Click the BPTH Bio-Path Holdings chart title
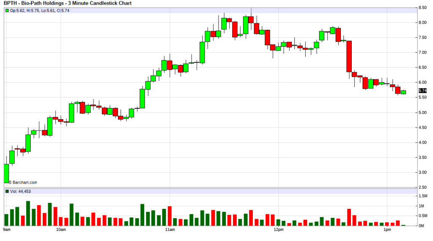This screenshot has width=433, height=241. click(x=68, y=3)
